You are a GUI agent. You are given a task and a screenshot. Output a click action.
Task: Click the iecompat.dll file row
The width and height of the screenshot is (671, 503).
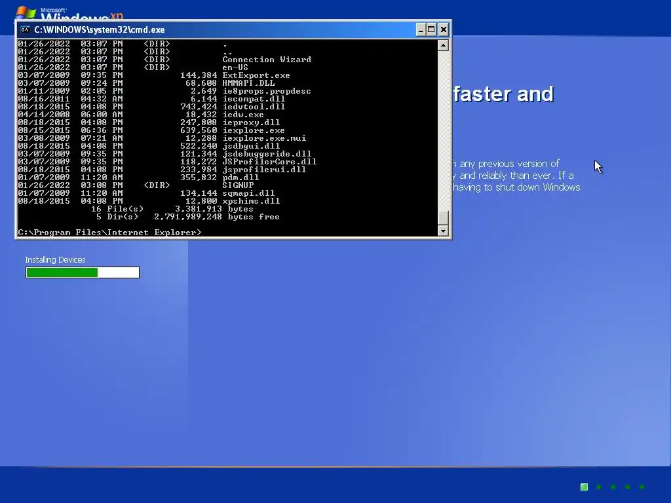151,99
